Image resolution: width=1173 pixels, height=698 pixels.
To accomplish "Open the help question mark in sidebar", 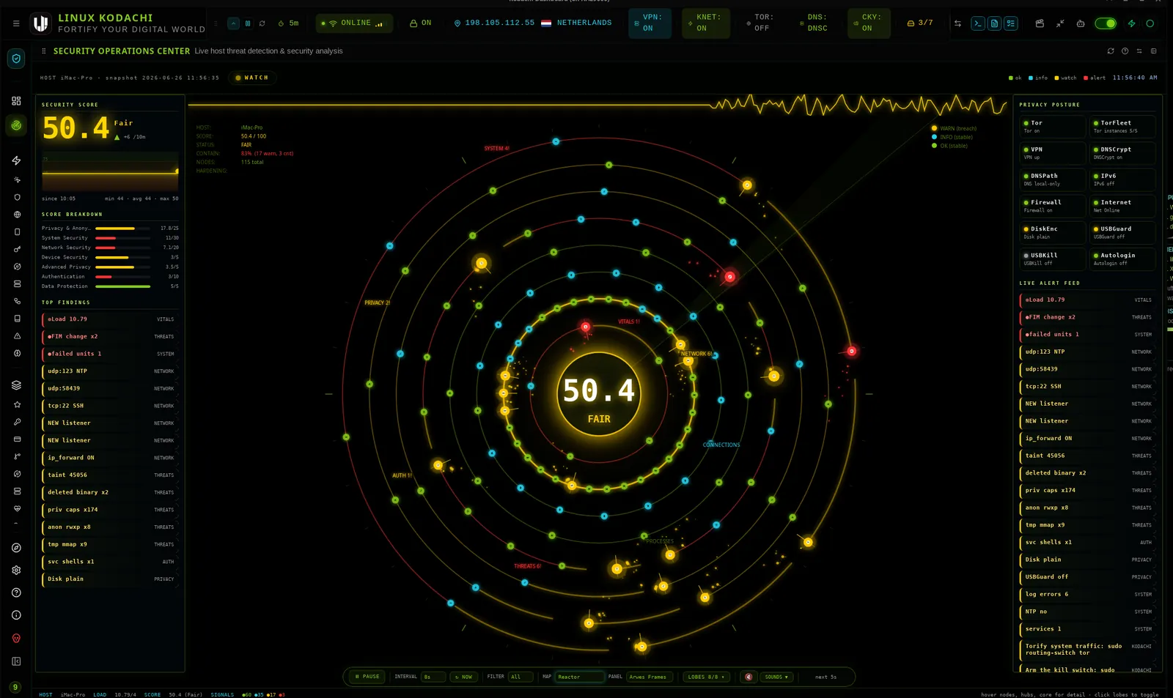I will coord(16,593).
